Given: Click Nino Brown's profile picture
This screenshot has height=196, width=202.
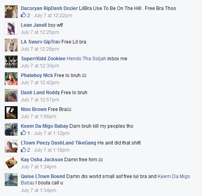Looking at the screenshot, I should [x=11, y=113].
